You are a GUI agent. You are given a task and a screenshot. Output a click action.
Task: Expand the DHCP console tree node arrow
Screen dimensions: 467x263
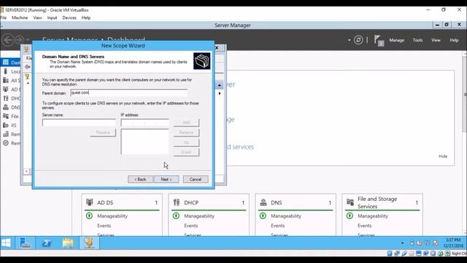pyautogui.click(x=28, y=83)
